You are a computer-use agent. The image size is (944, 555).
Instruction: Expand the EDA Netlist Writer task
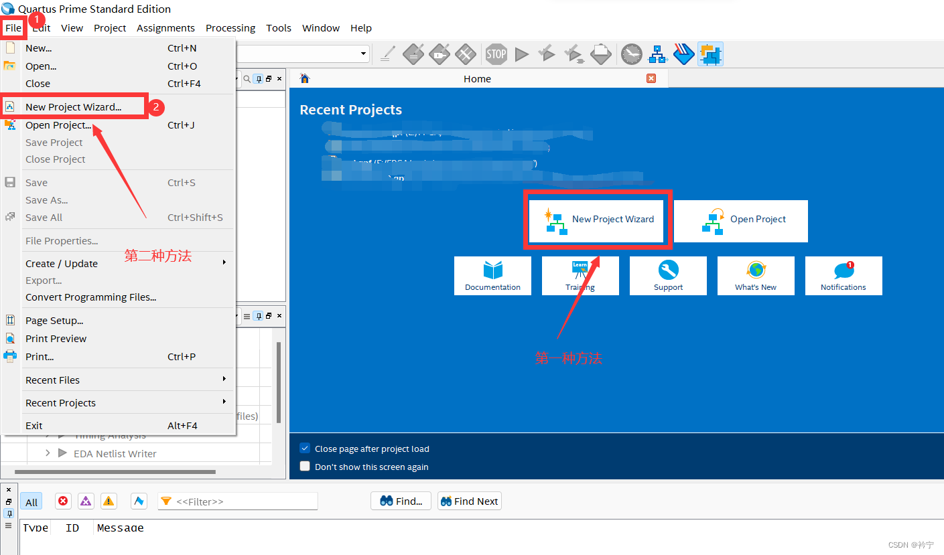pyautogui.click(x=48, y=453)
